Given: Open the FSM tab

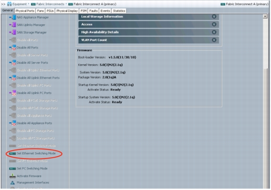Looking at the screenshot, I should pyautogui.click(x=83, y=10).
